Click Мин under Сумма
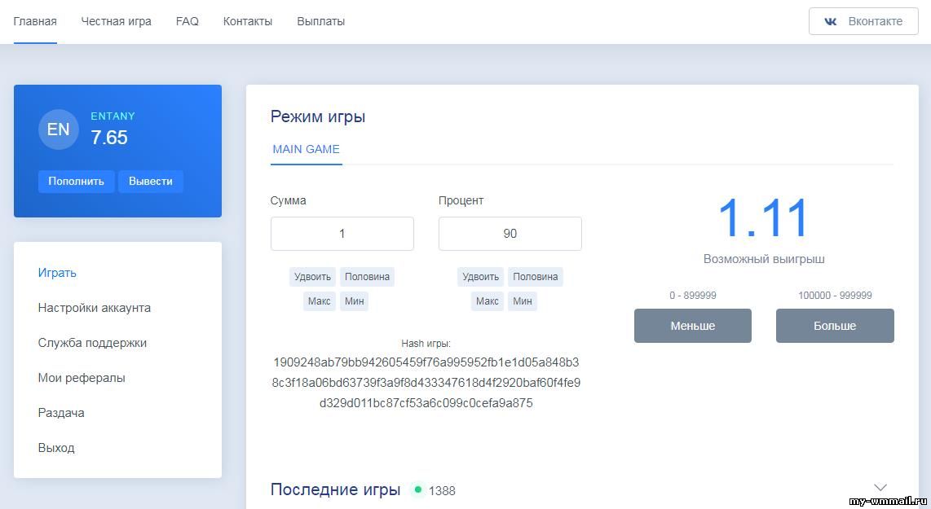This screenshot has height=509, width=931. (x=354, y=301)
